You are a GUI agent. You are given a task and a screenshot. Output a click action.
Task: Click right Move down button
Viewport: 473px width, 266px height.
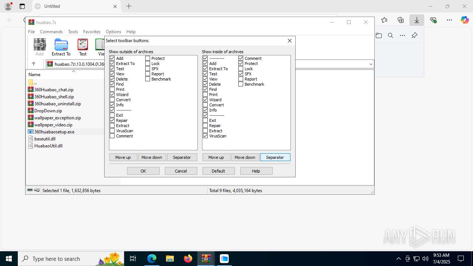[245, 157]
